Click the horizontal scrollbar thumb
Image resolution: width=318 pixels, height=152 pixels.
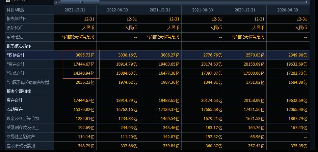pos(80,2)
